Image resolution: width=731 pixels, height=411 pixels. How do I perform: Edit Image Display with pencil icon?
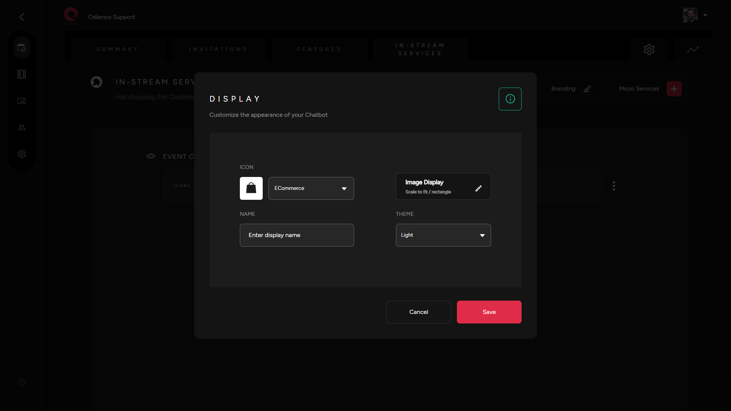tap(478, 188)
